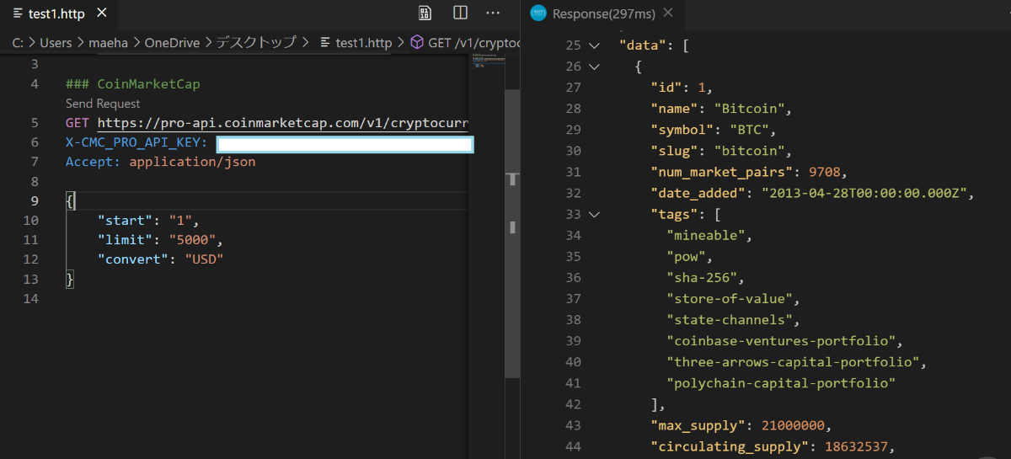This screenshot has width=1011, height=459.
Task: Click the デスクトップ breadcrumb segment
Action: (257, 42)
